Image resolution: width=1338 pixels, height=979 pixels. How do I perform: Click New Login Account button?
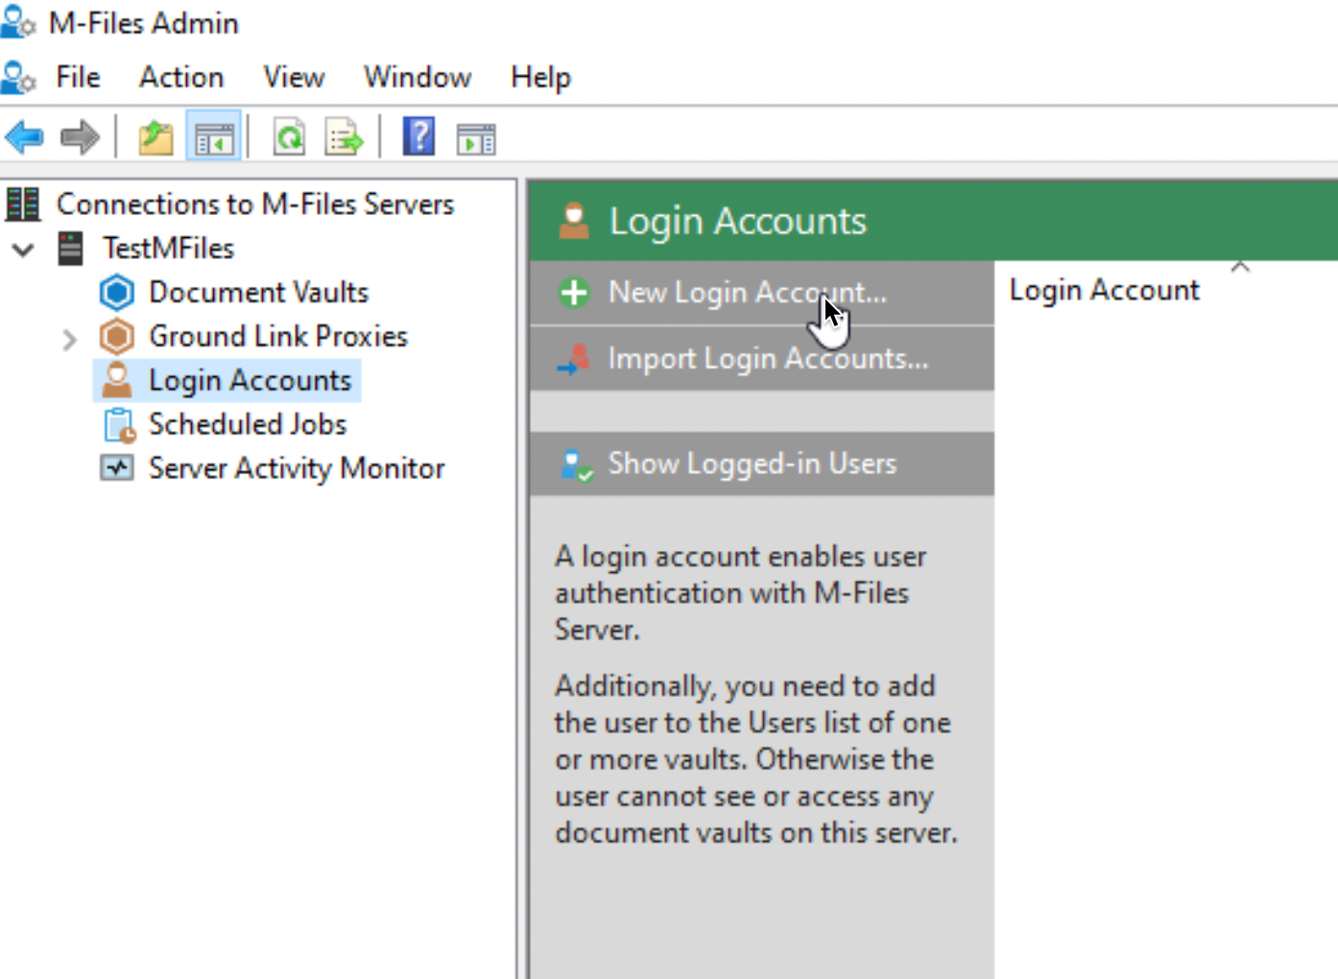click(x=761, y=293)
